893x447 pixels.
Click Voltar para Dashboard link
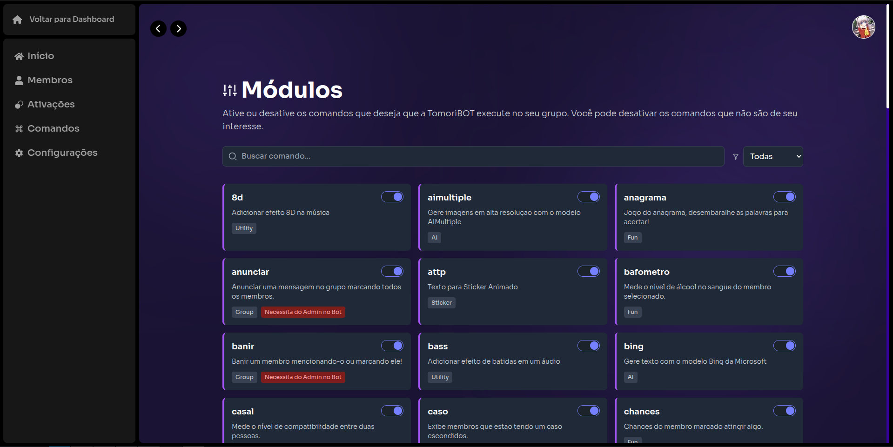(72, 20)
